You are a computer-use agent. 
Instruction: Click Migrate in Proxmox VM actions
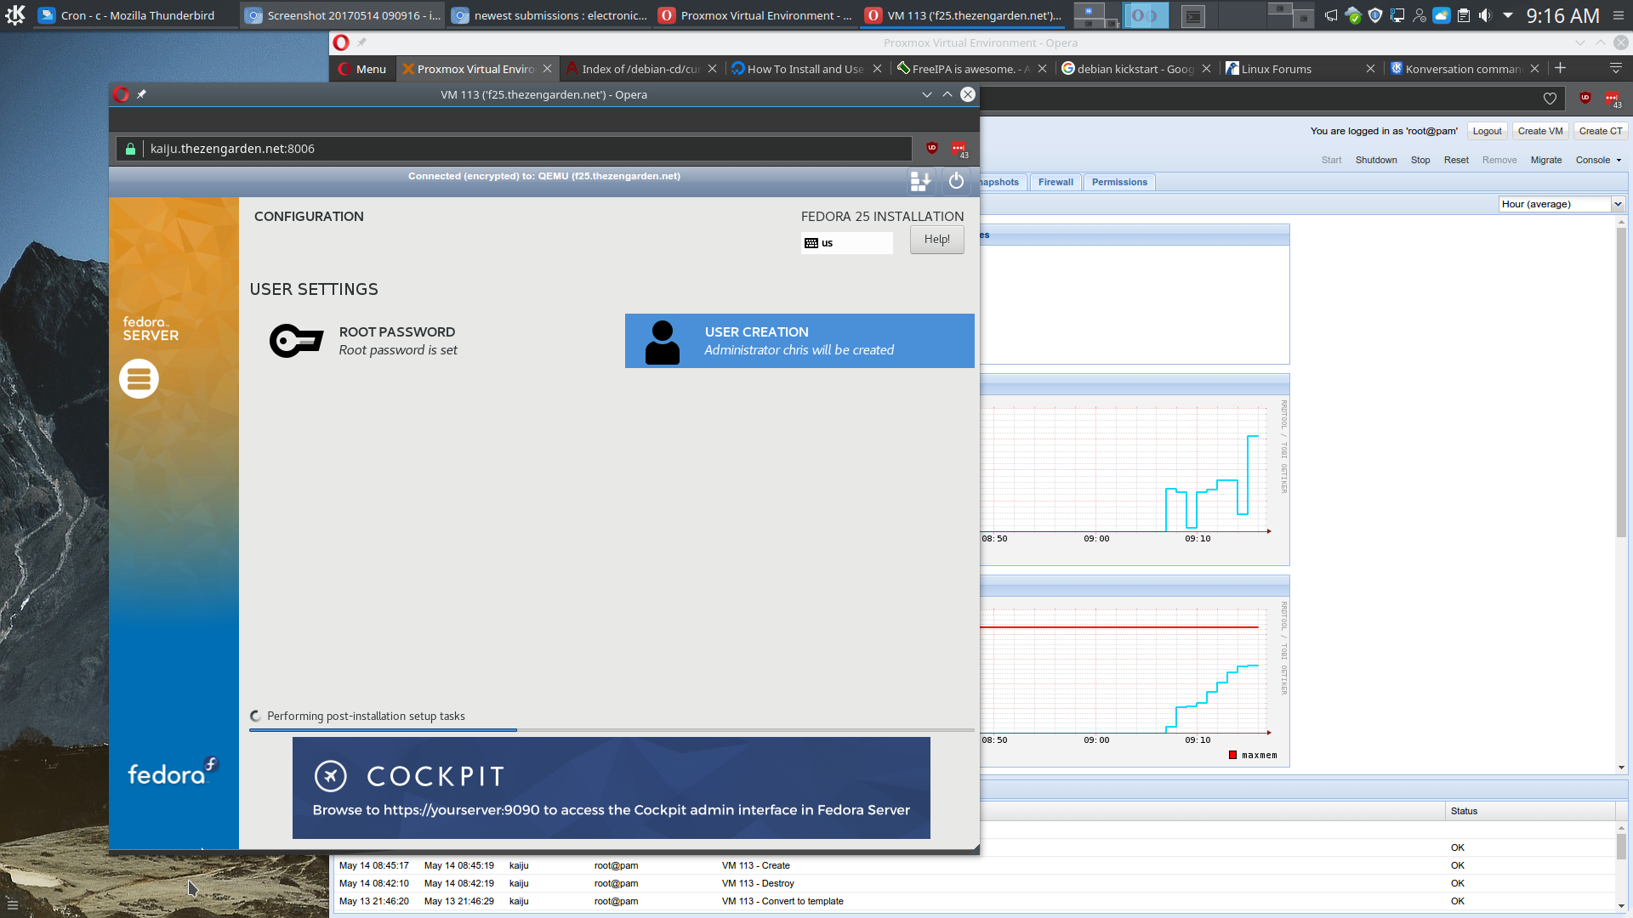coord(1546,160)
